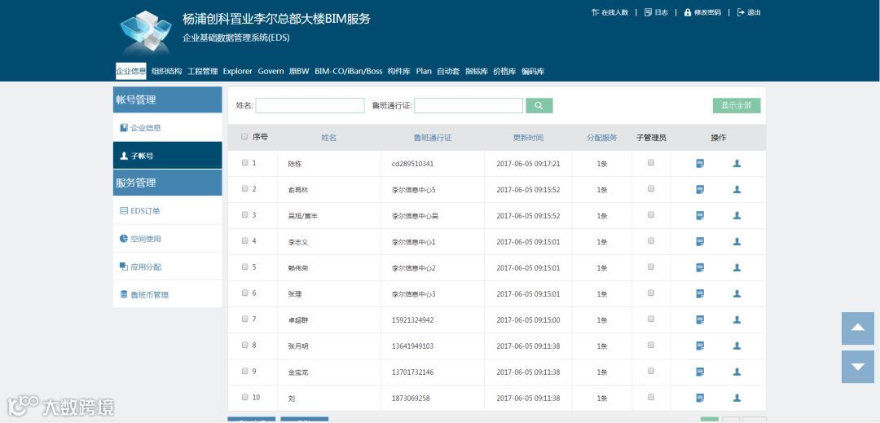
Task: Click user icon in 李志义 row
Action: click(737, 242)
